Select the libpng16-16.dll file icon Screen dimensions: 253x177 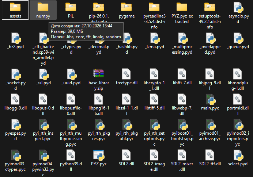coord(99,99)
